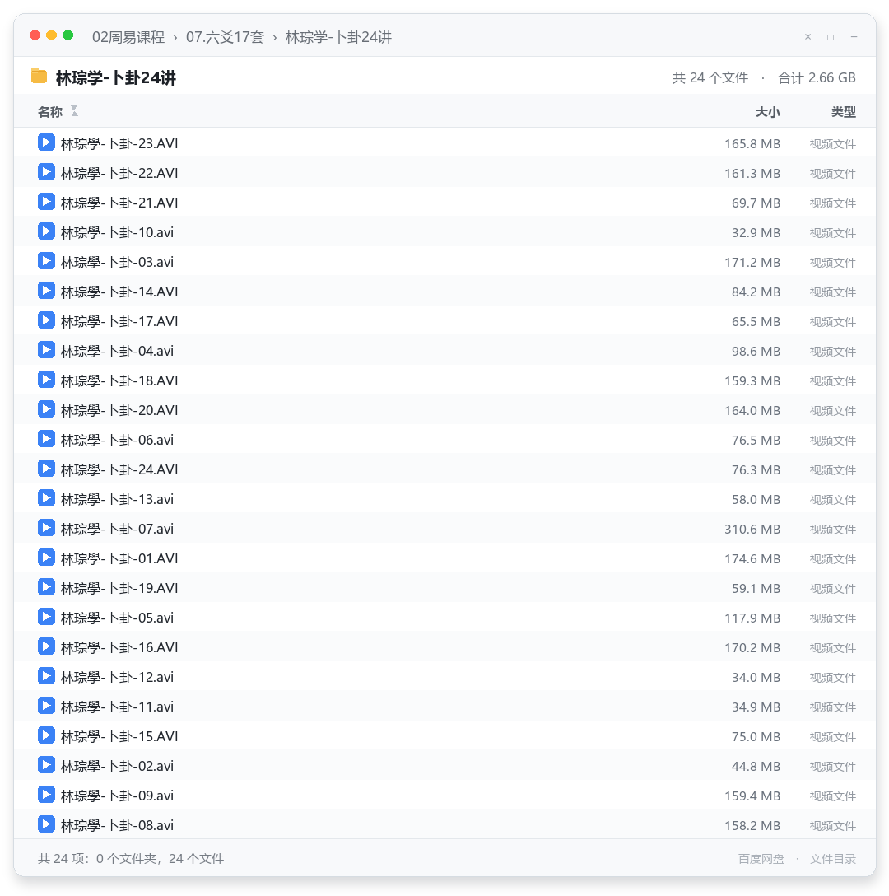Click the video icon of 林琮學-卜卦-24.AVI
Image resolution: width=889 pixels, height=896 pixels.
(46, 469)
